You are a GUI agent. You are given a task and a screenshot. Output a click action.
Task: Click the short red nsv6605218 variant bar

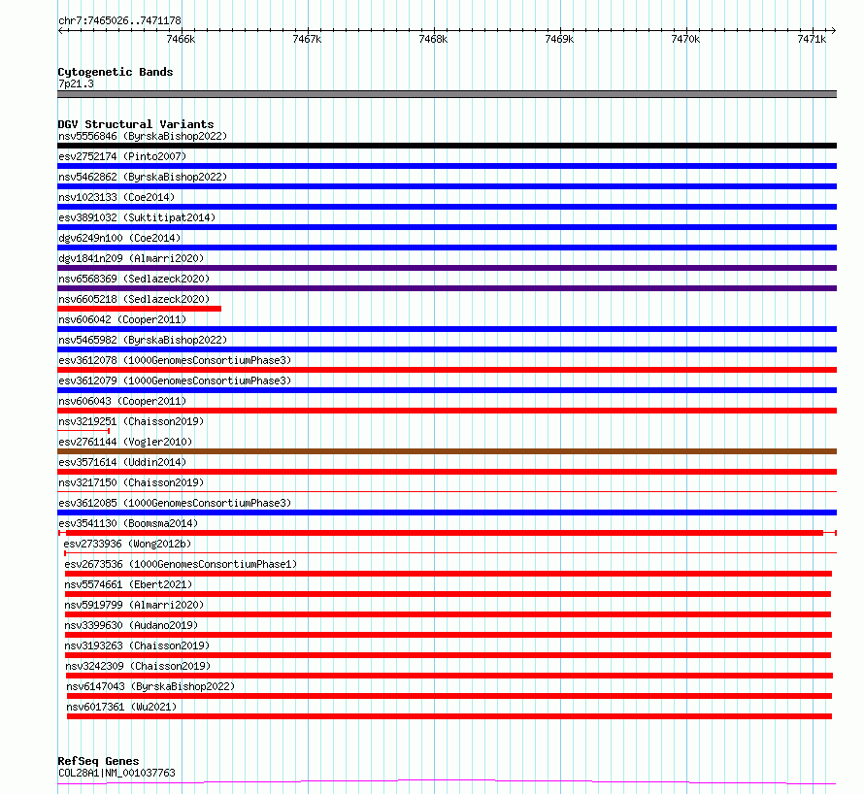point(140,309)
